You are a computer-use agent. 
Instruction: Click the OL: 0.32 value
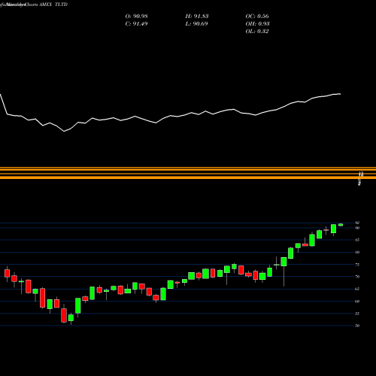pyautogui.click(x=257, y=32)
